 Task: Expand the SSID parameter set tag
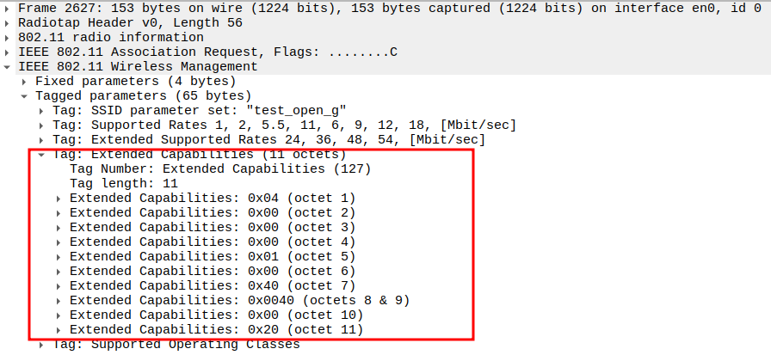(42, 110)
